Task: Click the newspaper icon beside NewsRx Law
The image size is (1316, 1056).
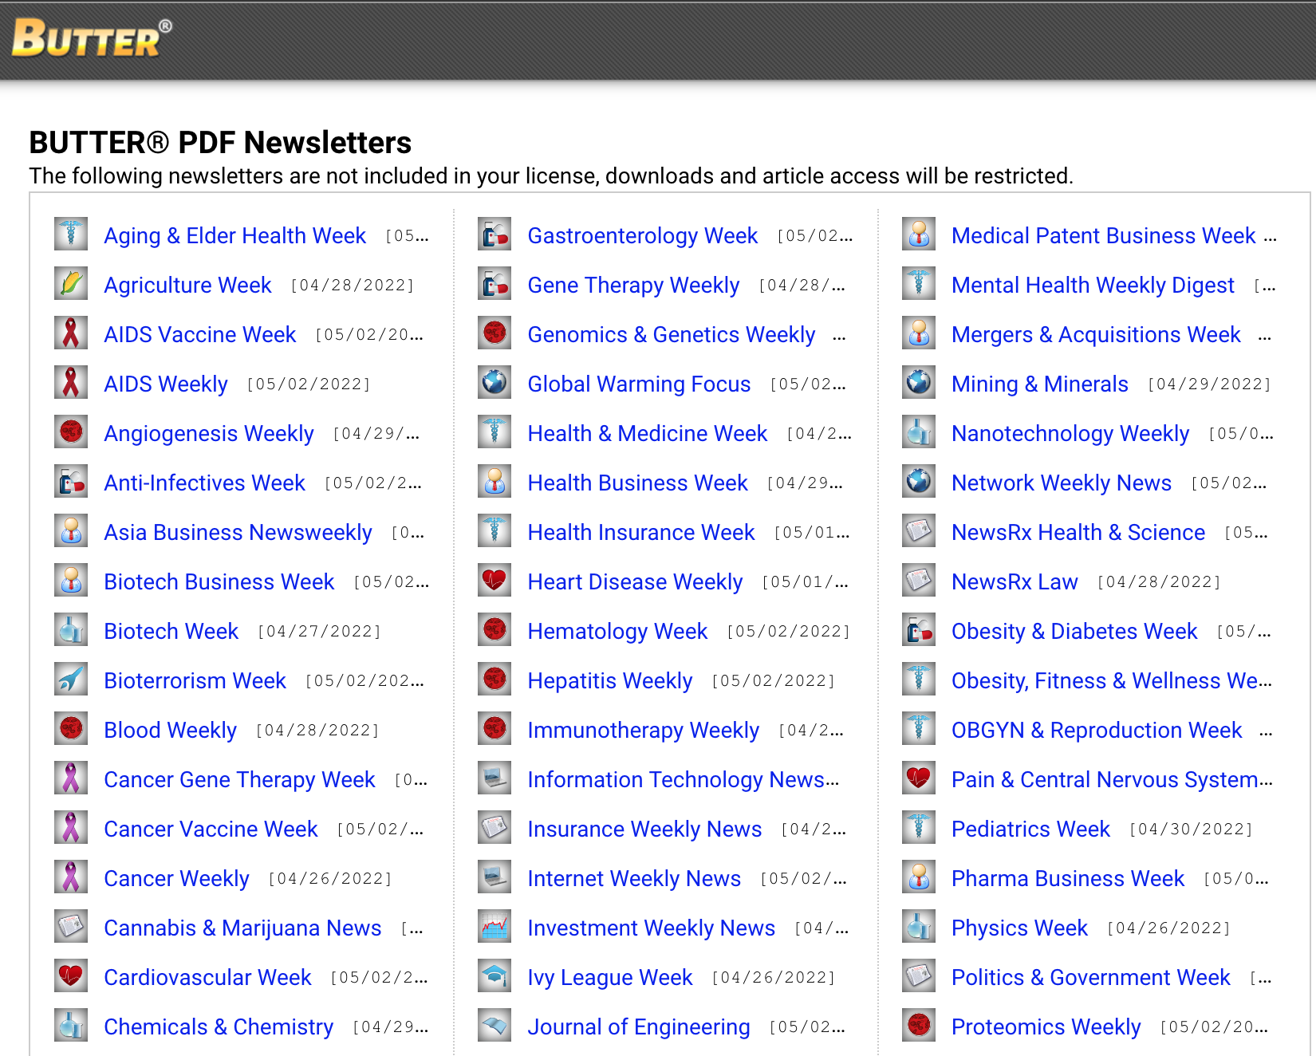Action: point(919,581)
